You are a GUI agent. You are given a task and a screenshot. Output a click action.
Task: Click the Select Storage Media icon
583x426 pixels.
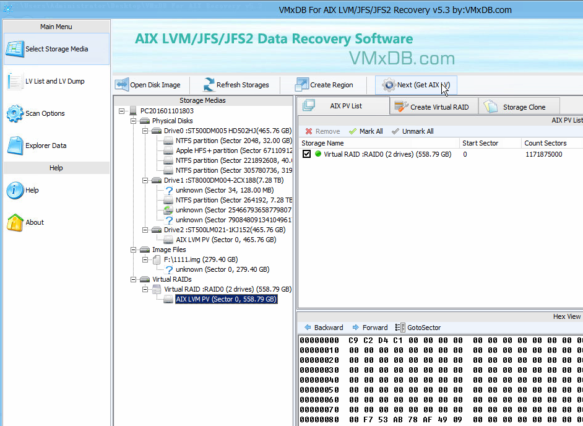tap(15, 49)
